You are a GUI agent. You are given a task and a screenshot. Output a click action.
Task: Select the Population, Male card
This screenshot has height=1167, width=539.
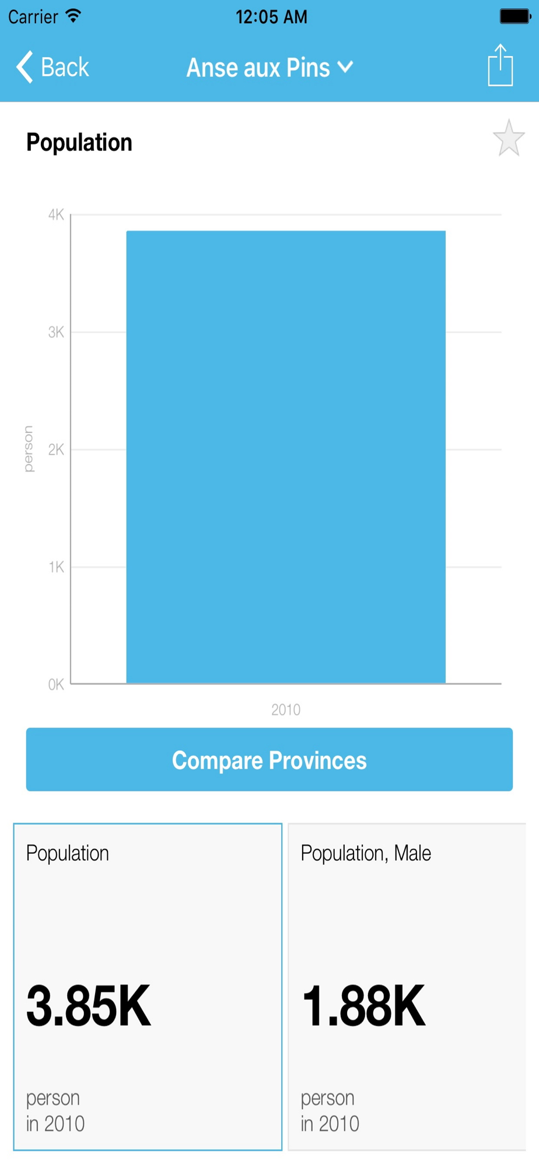[x=407, y=987]
